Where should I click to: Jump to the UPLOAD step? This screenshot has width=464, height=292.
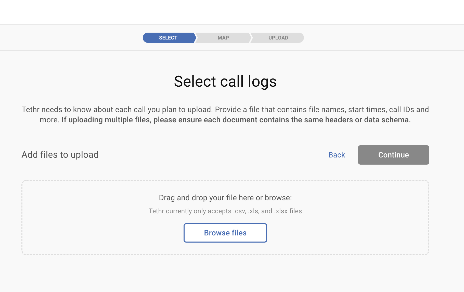[278, 38]
